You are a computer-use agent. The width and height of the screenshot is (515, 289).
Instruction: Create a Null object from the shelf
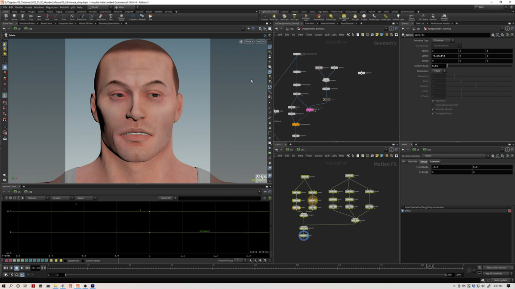pos(47,17)
